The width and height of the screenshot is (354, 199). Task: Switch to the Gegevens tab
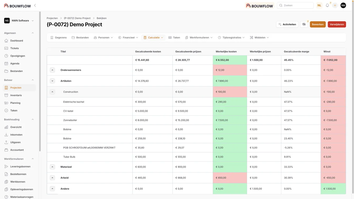click(x=58, y=38)
